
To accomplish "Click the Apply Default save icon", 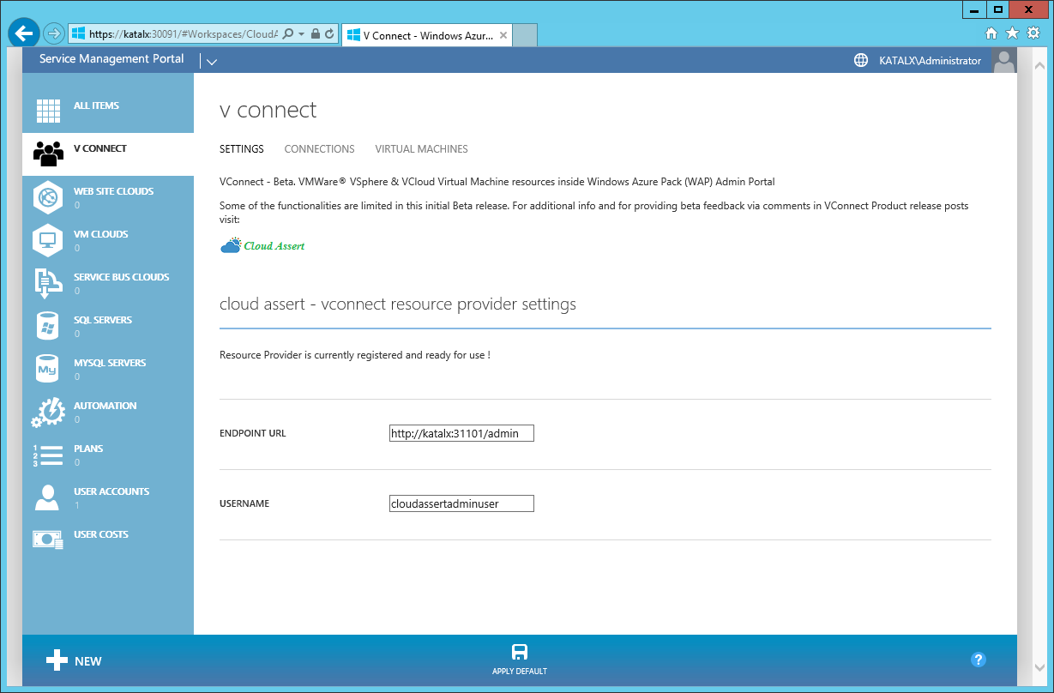I will point(520,652).
